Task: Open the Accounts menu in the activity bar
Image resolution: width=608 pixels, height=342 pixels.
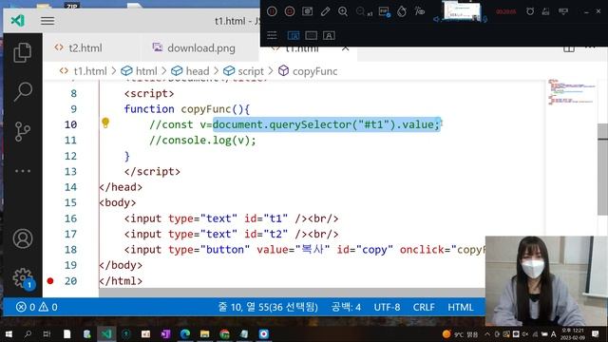Action: (x=23, y=238)
